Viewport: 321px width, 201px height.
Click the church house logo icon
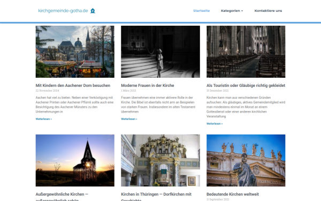tap(93, 11)
